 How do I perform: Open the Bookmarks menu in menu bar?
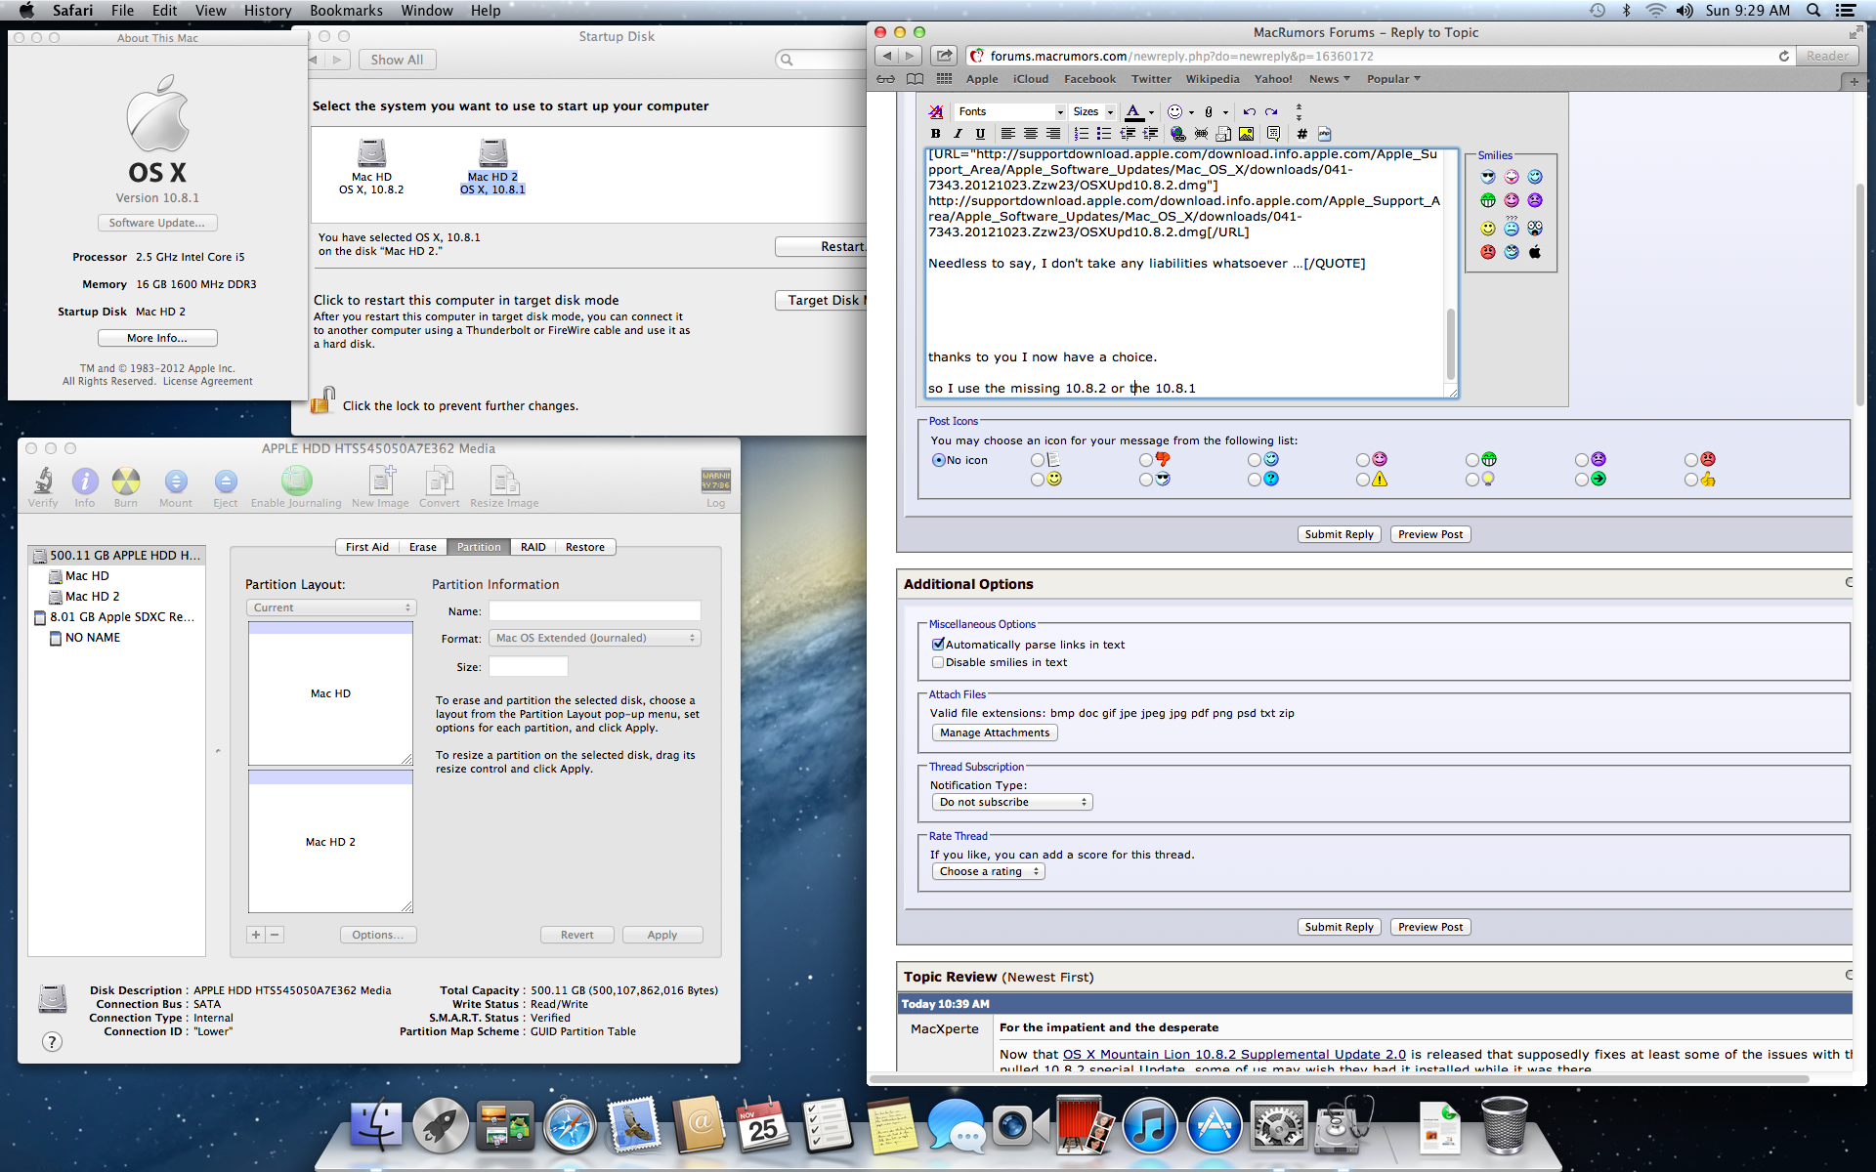click(346, 11)
